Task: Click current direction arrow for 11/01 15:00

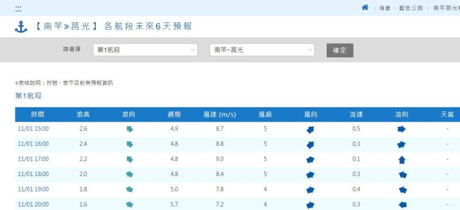Action: [x=401, y=129]
